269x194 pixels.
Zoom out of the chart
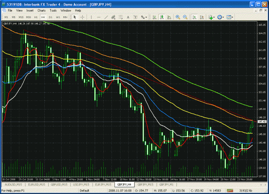tap(185, 17)
